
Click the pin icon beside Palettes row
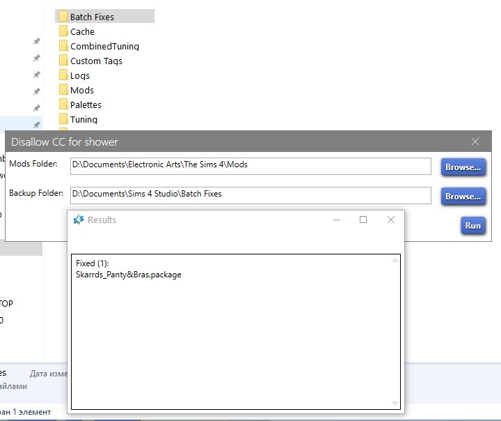(x=37, y=108)
